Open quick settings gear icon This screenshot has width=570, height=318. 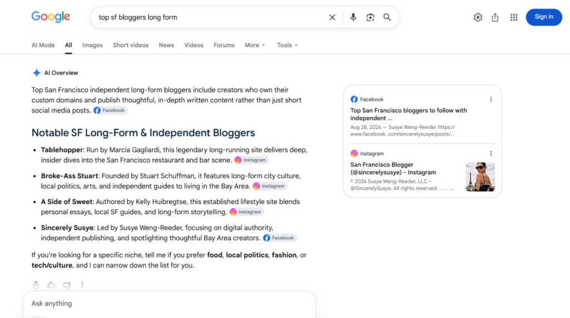click(x=478, y=17)
